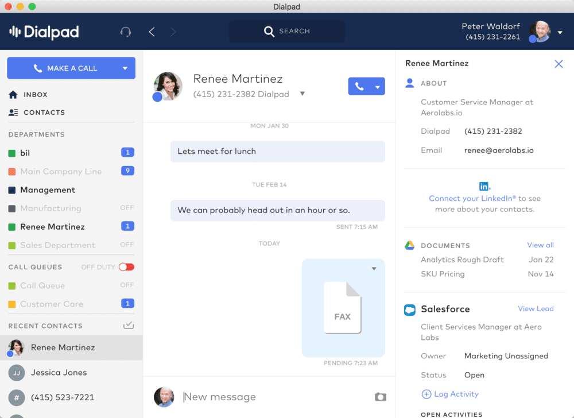The height and width of the screenshot is (418, 574).
Task: Click the Log Activity plus icon
Action: [x=426, y=394]
